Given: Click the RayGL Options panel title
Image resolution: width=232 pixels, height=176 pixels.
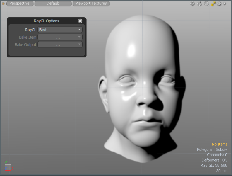Looking at the screenshot, I should tap(47, 21).
